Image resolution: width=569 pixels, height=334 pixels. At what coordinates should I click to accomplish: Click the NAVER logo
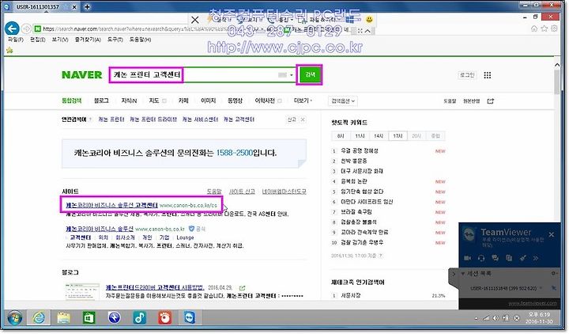tap(81, 75)
